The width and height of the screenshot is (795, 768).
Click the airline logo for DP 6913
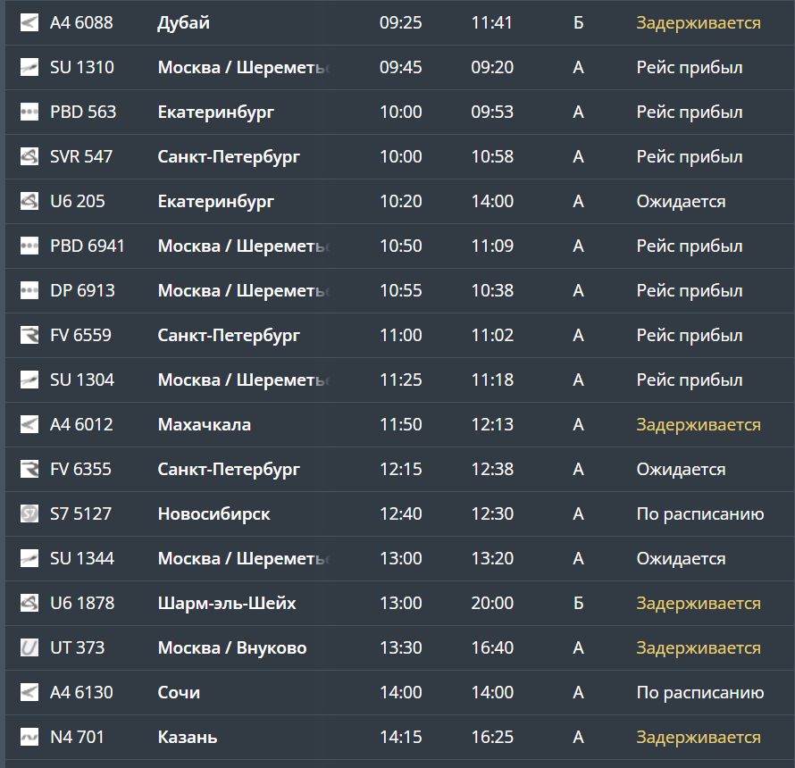coord(29,290)
